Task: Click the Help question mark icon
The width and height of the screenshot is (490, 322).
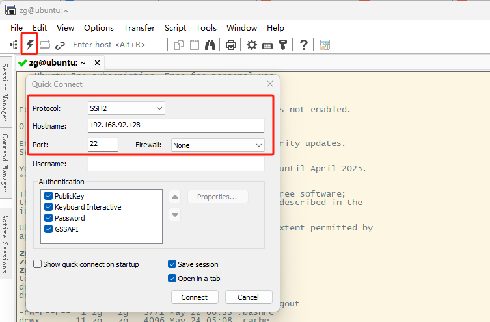Action: click(x=303, y=45)
